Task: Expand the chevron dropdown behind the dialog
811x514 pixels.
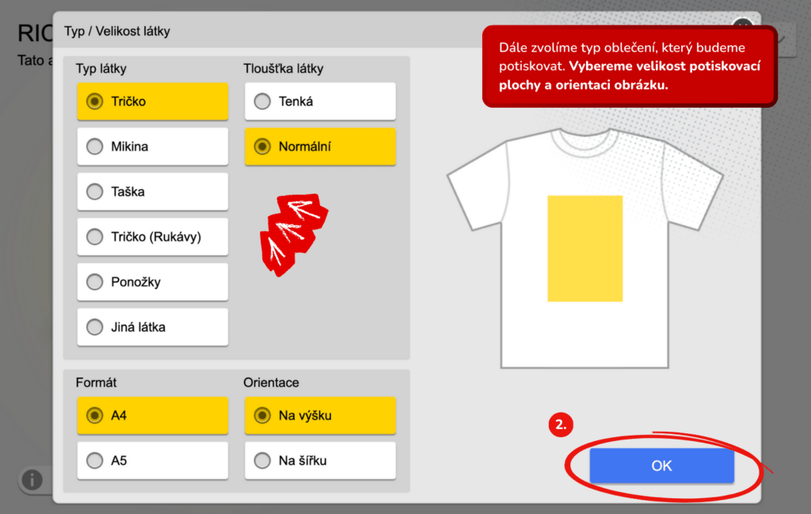Action: pos(782,37)
